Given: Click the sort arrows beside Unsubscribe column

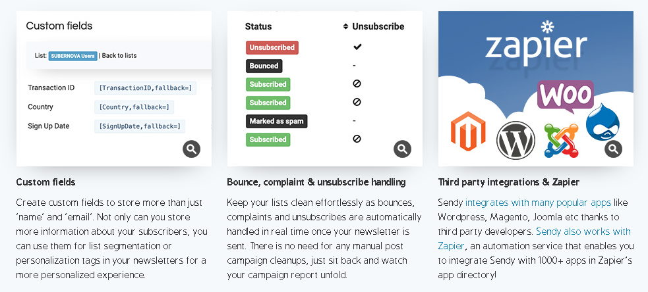Looking at the screenshot, I should 346,27.
